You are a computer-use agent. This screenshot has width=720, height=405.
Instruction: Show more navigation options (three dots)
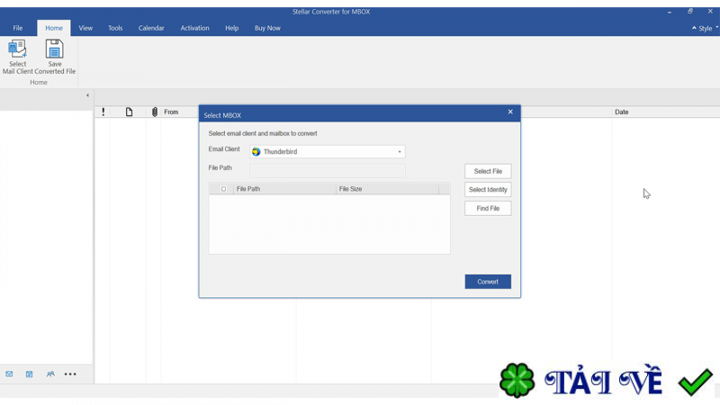[x=70, y=373]
